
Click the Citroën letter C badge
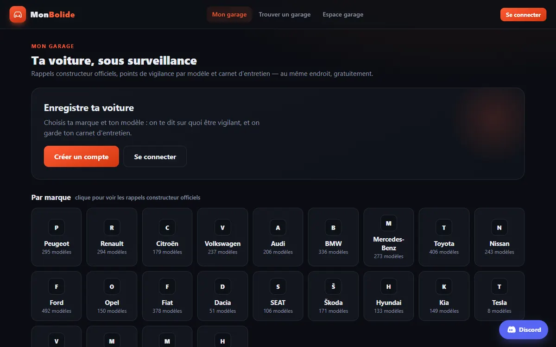point(167,228)
